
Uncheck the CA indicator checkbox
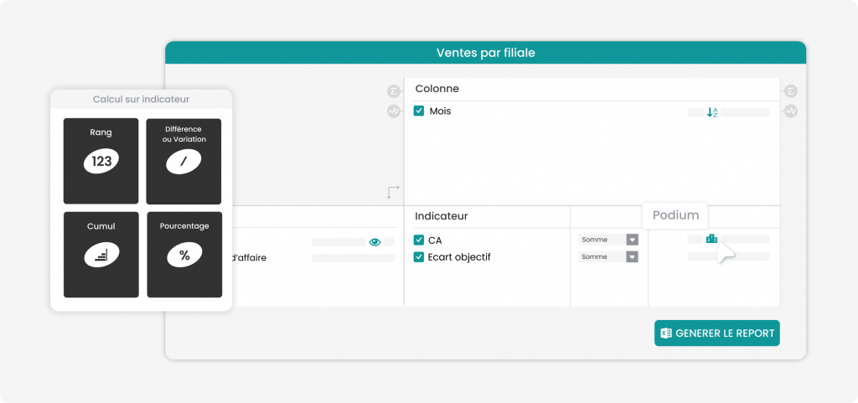419,240
